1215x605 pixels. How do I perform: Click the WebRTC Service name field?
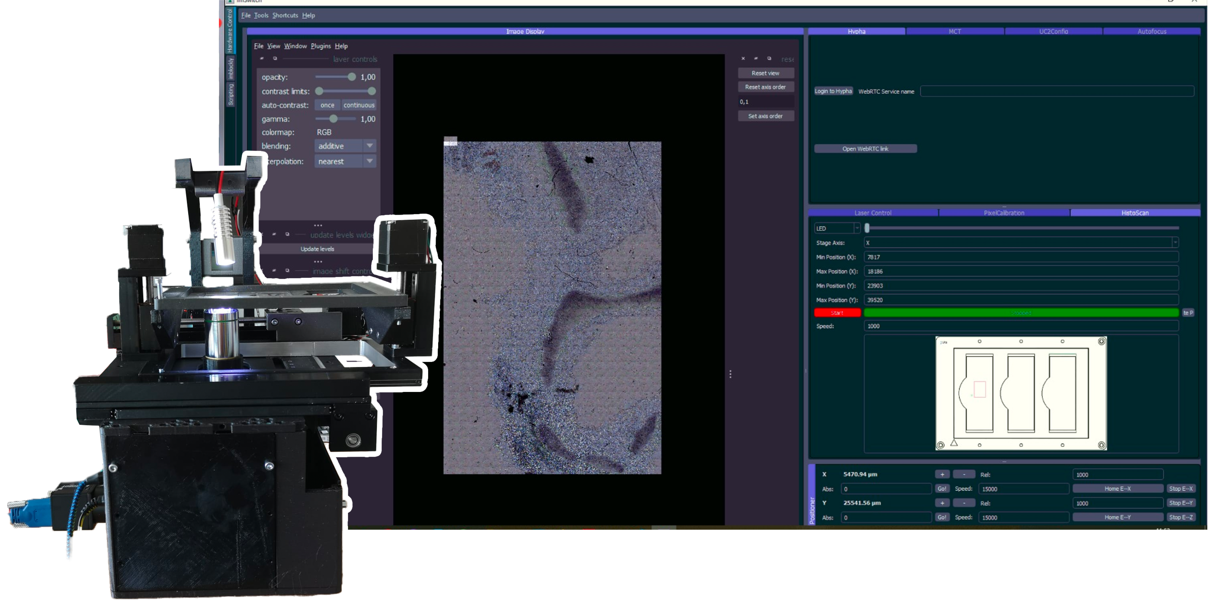tap(1057, 91)
